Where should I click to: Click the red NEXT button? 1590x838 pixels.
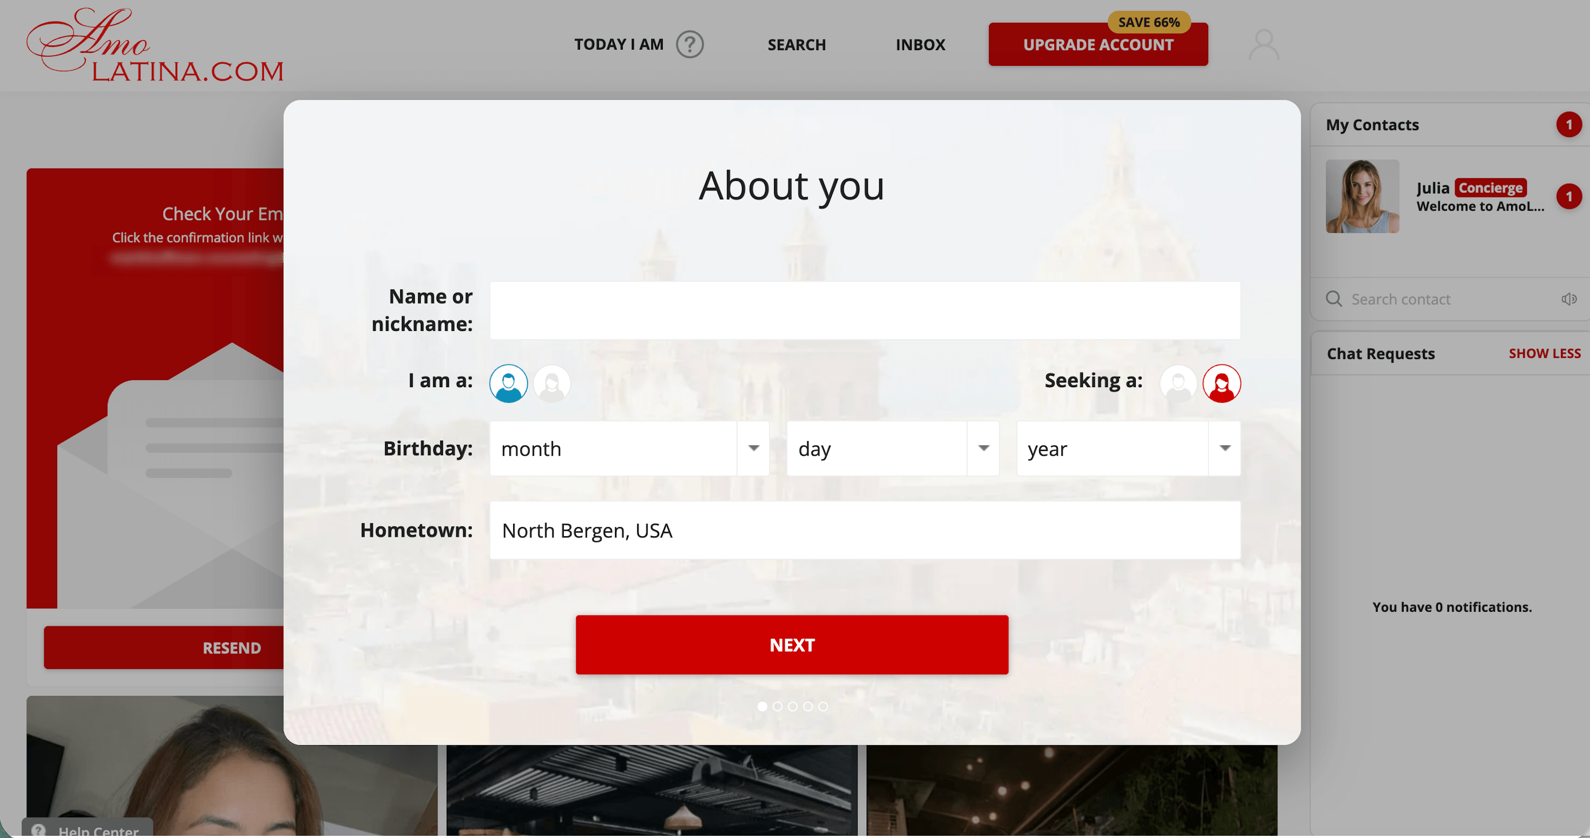(792, 645)
